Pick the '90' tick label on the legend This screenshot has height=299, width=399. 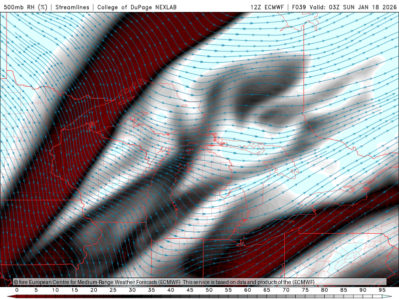(x=363, y=290)
